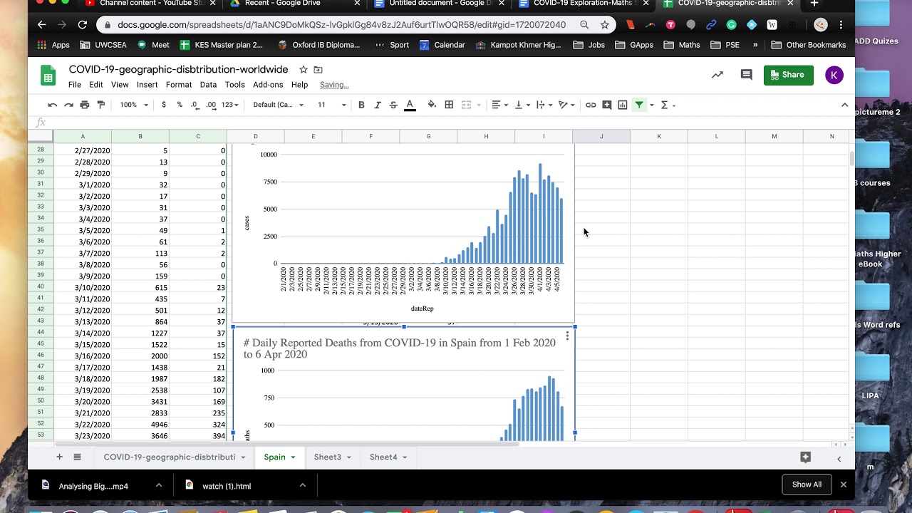Image resolution: width=912 pixels, height=513 pixels.
Task: Show the all sheets list
Action: (x=77, y=457)
